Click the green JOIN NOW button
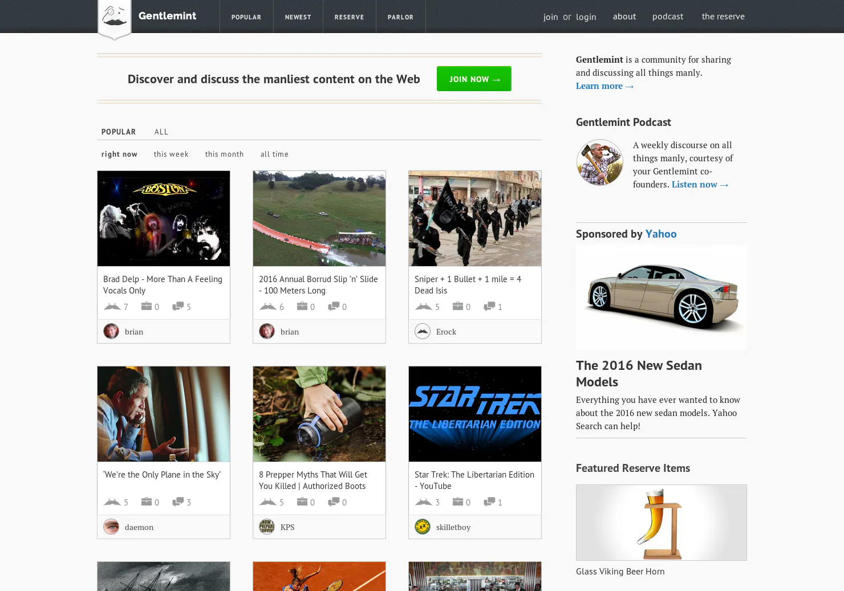Viewport: 844px width, 591px height. (x=474, y=79)
